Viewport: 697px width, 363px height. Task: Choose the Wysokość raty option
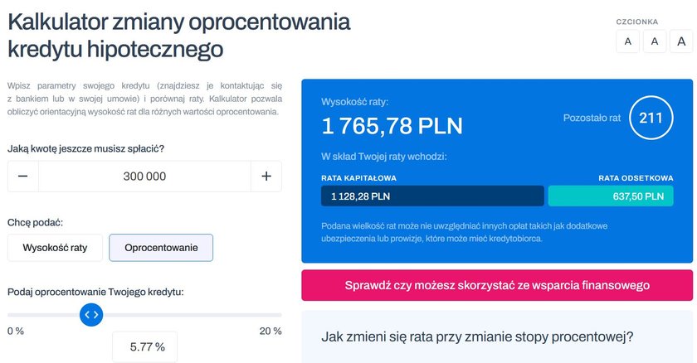coord(55,248)
